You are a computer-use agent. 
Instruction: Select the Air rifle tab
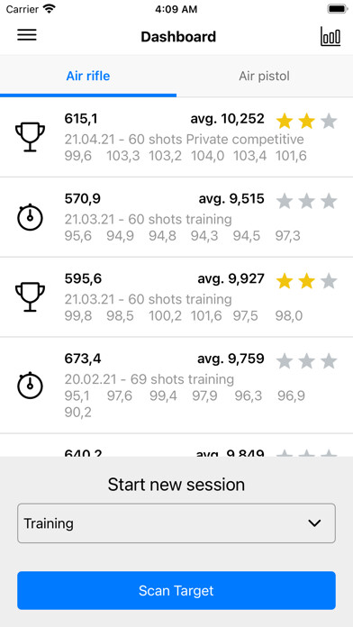[88, 76]
